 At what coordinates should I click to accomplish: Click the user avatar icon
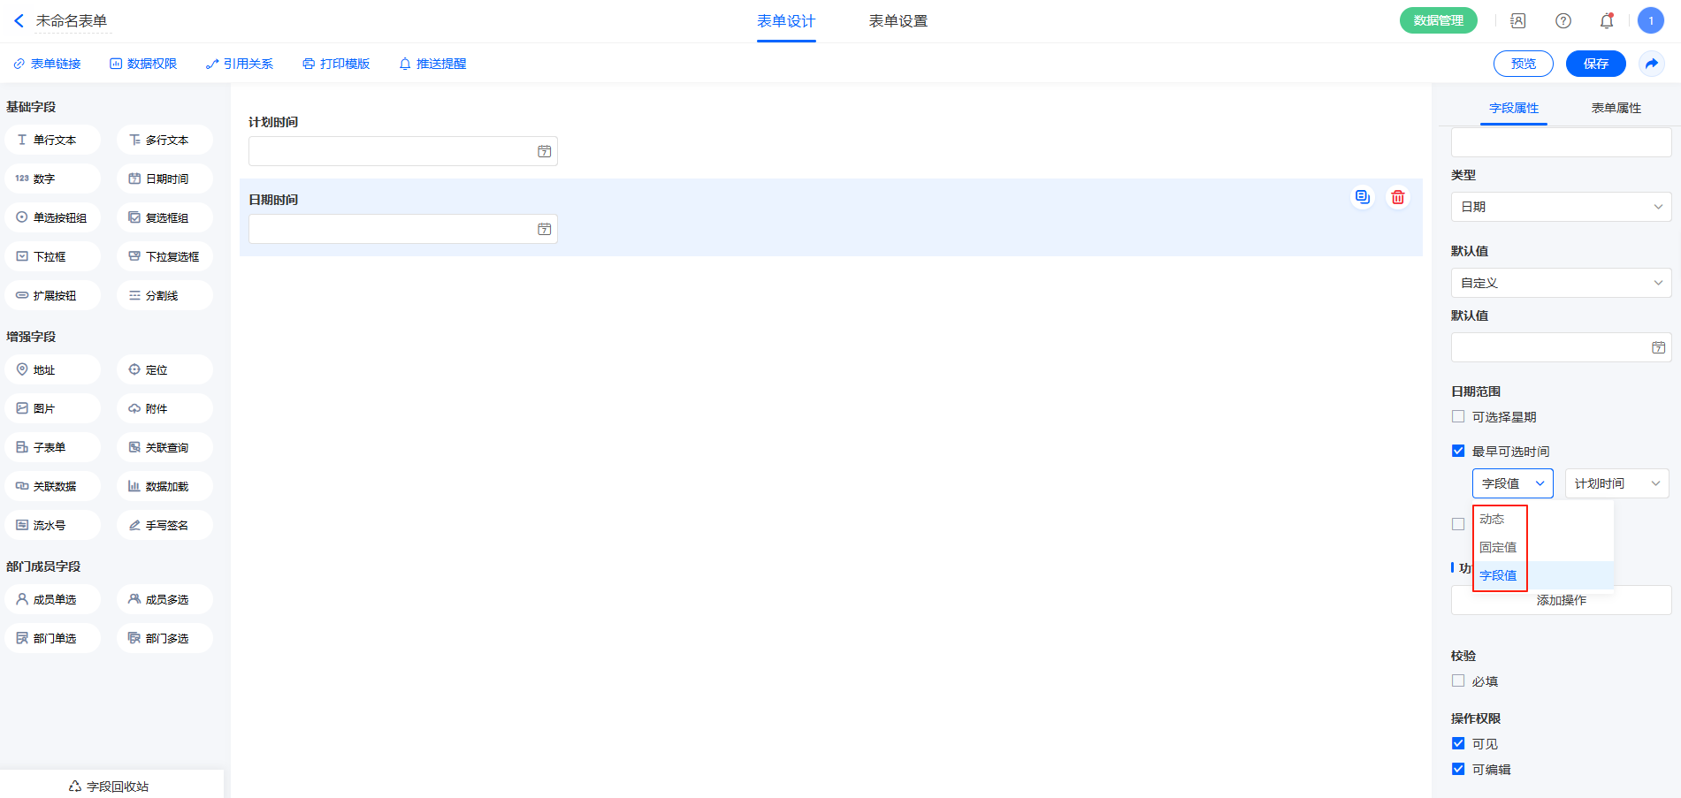[1650, 20]
